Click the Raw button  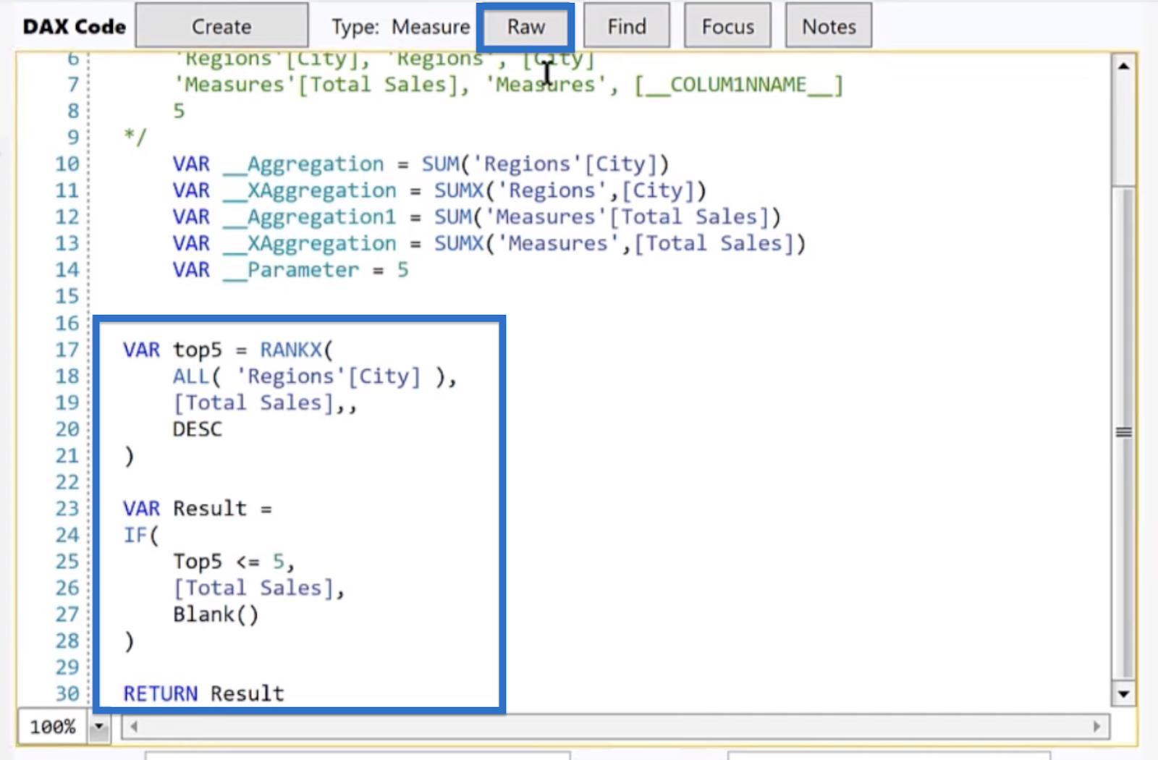point(525,27)
